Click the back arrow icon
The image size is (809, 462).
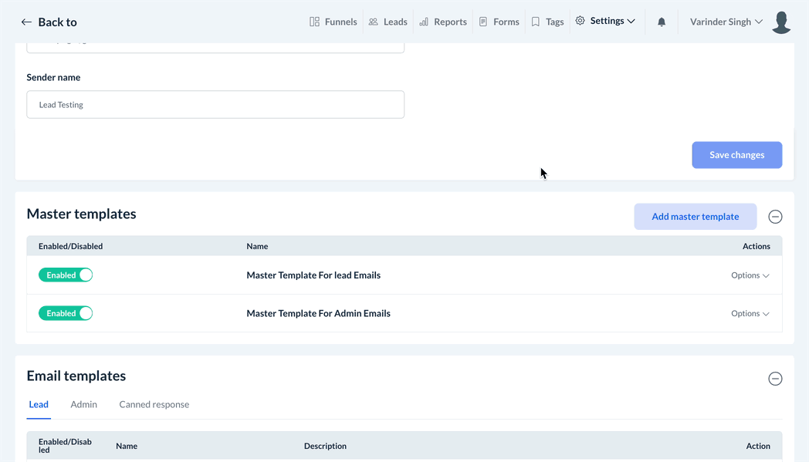(x=26, y=22)
